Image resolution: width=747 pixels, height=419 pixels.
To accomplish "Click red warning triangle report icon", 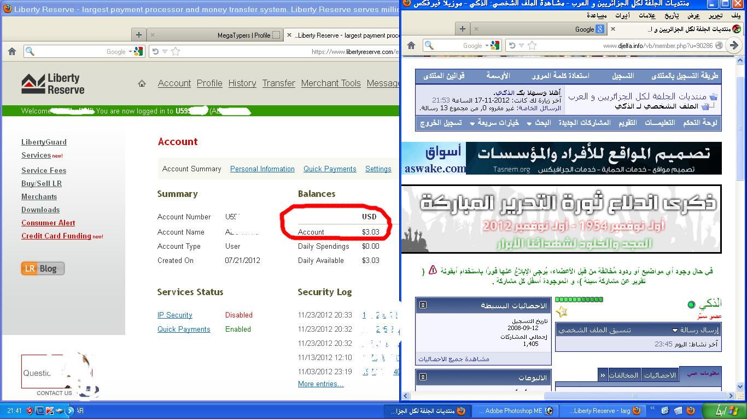I will [433, 270].
